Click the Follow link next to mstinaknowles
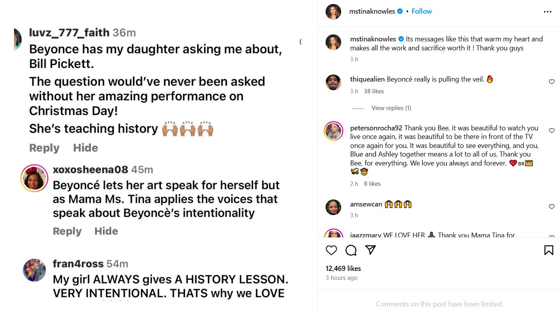559x315 pixels. [422, 11]
